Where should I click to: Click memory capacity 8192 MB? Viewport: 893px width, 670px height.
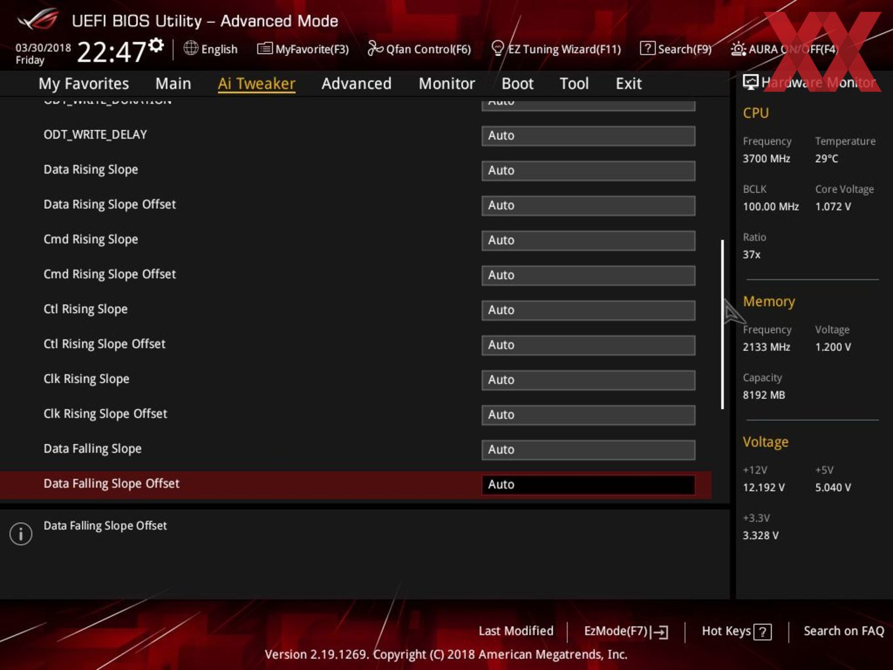pyautogui.click(x=764, y=395)
